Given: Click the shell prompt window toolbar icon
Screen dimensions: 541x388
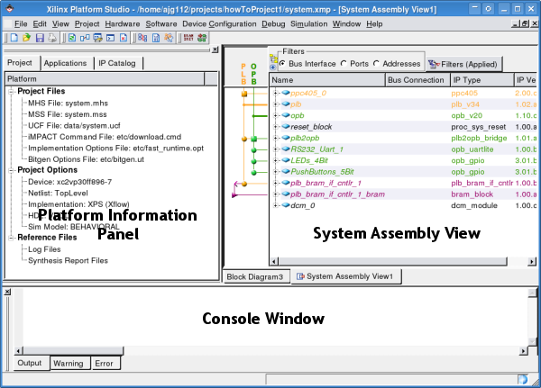Looking at the screenshot, I should [x=110, y=38].
